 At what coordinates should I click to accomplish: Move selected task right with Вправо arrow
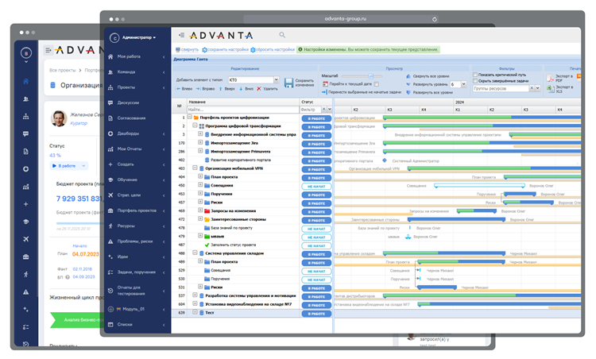tap(205, 89)
